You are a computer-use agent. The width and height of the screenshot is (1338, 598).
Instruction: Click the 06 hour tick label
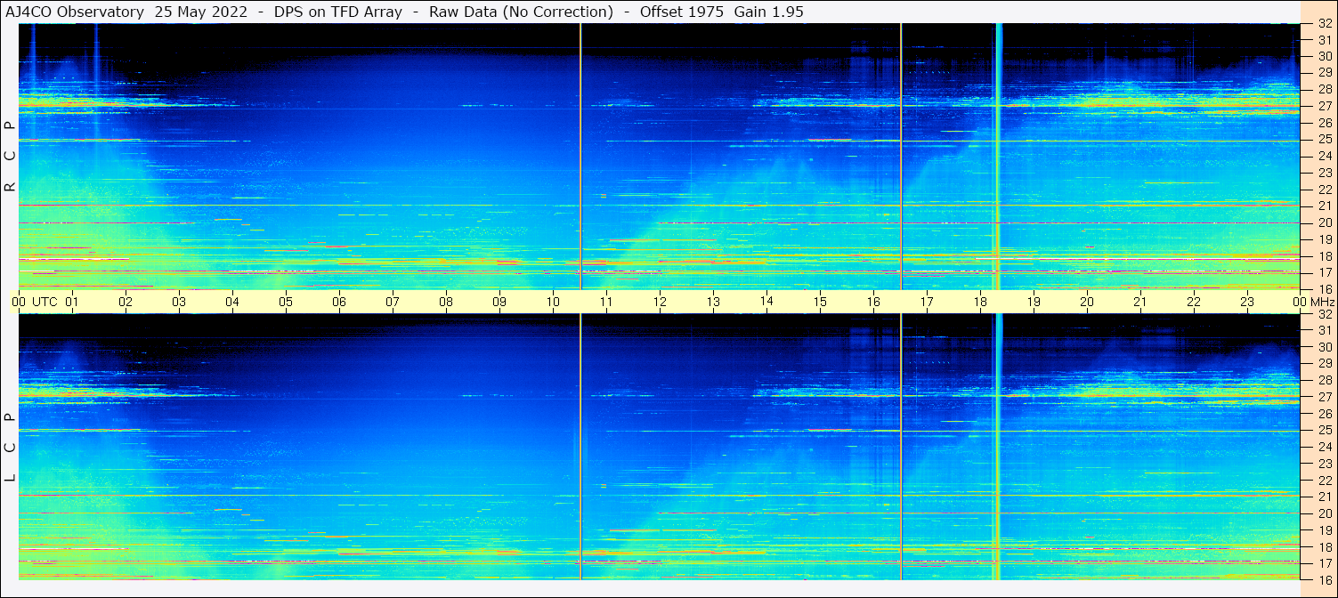click(x=339, y=302)
